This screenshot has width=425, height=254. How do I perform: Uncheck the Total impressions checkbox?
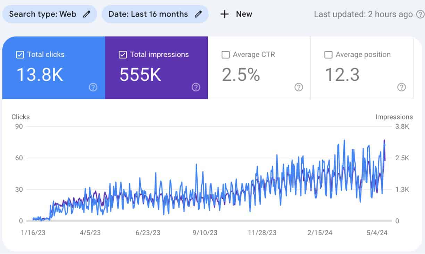tap(123, 55)
